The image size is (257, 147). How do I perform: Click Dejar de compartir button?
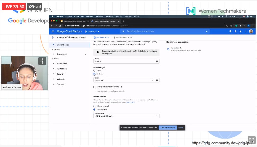tap(168, 127)
